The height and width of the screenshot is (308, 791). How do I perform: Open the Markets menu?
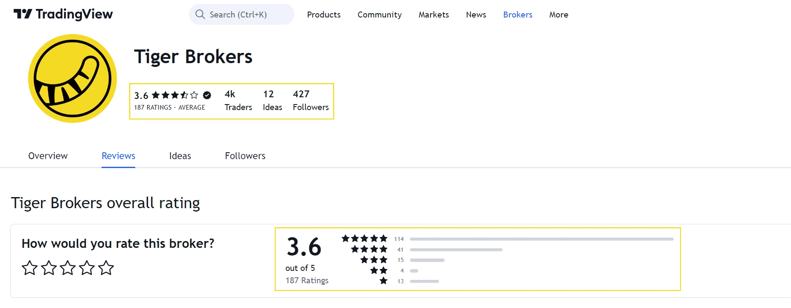433,15
